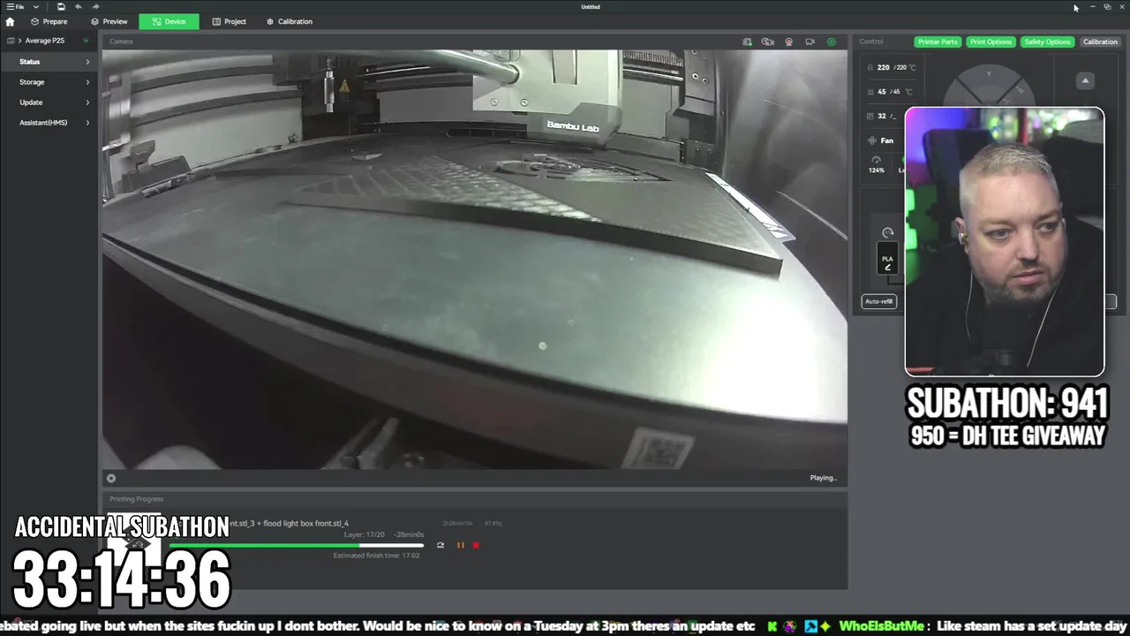Click the undo arrow icon
This screenshot has width=1130, height=636.
pos(78,6)
